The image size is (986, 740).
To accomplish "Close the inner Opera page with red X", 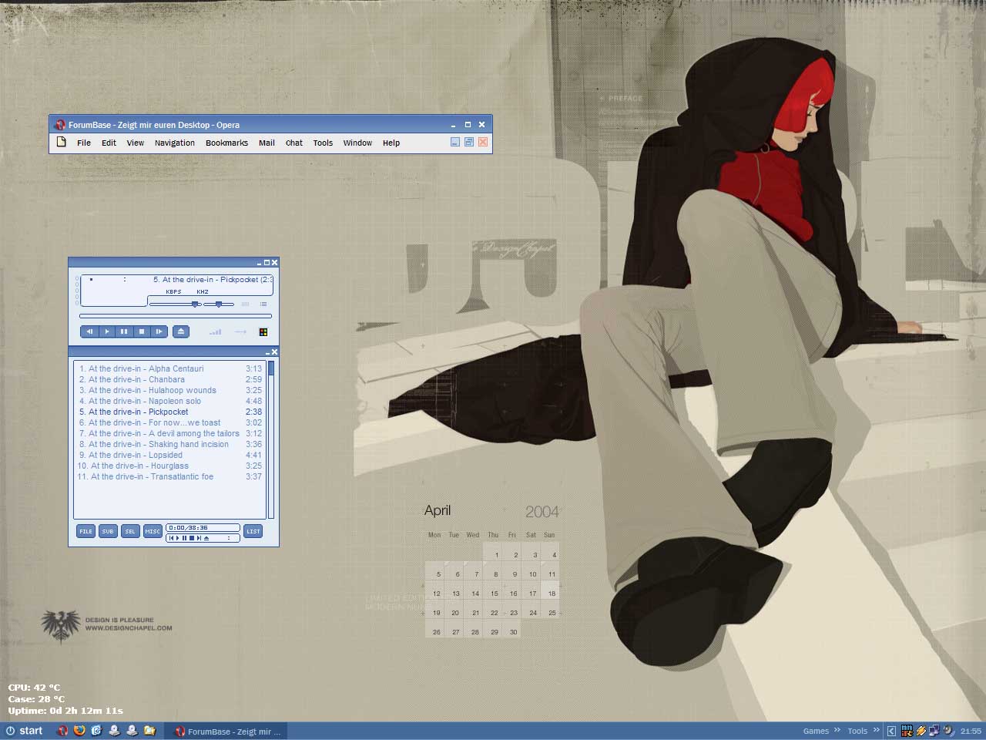I will [483, 142].
